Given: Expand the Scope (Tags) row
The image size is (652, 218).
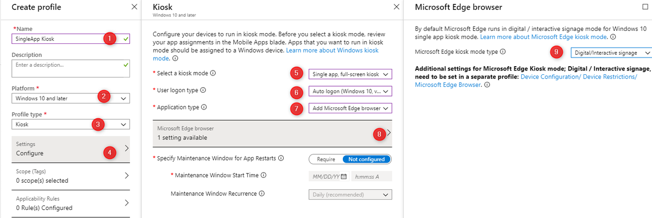Looking at the screenshot, I should 71,176.
